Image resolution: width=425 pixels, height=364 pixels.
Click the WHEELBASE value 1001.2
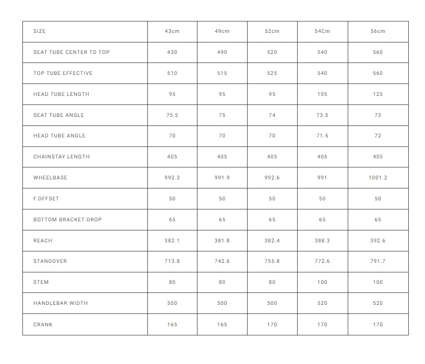tap(378, 178)
